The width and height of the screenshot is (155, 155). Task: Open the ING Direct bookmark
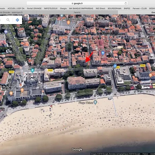[x=100, y=8]
